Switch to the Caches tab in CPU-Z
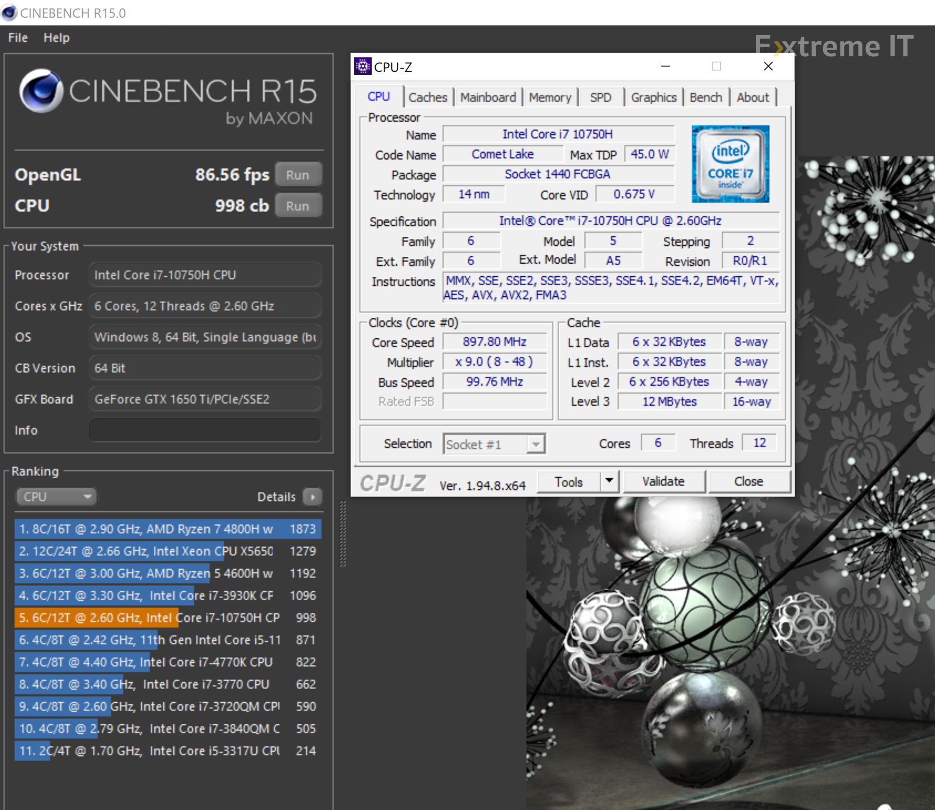 point(428,97)
